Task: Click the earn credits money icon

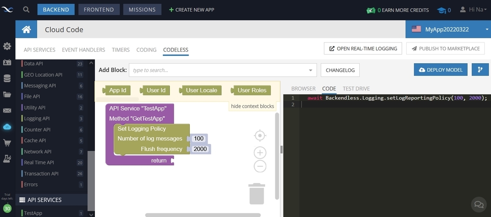Action: click(x=371, y=10)
